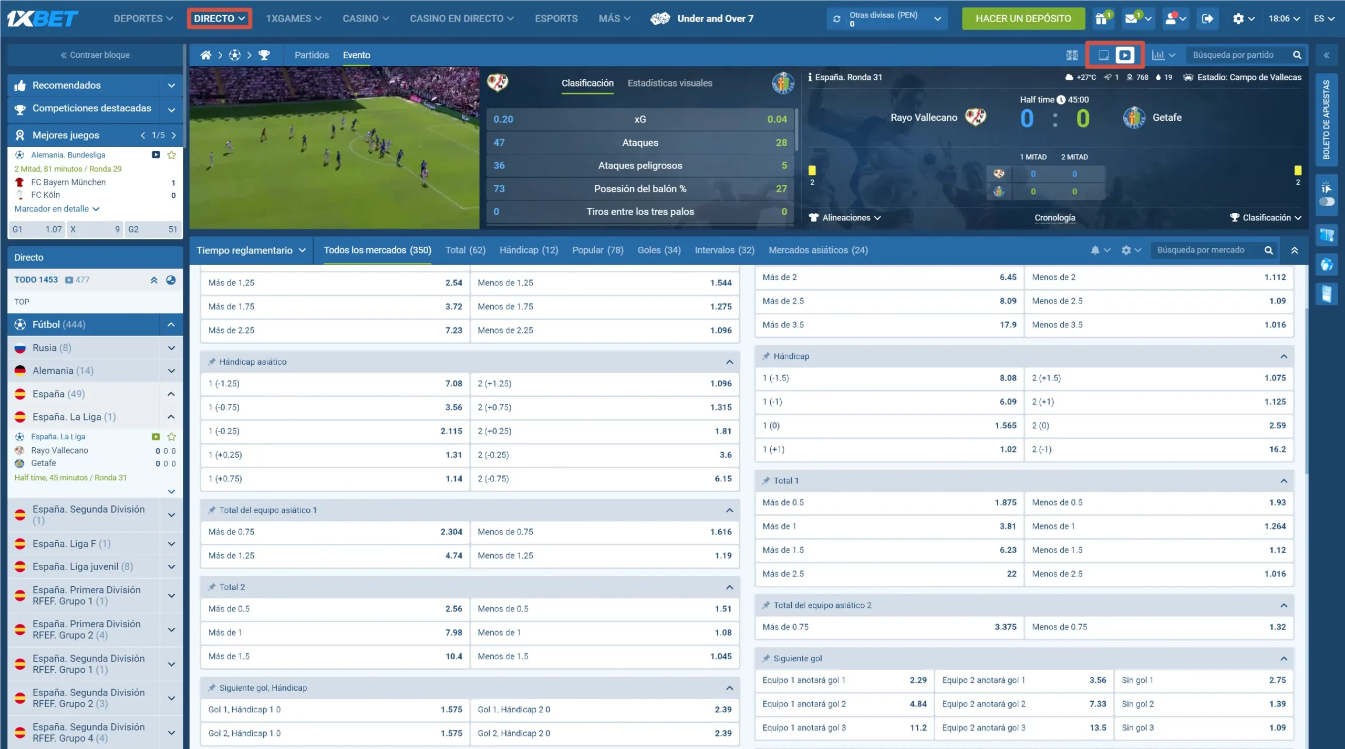Collapse right panel with double chevron

point(1327,55)
